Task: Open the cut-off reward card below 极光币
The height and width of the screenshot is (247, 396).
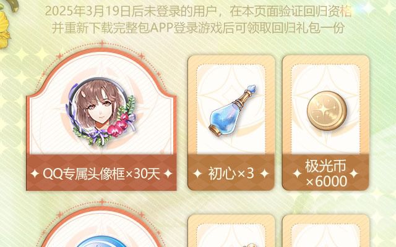Action: pos(326,231)
